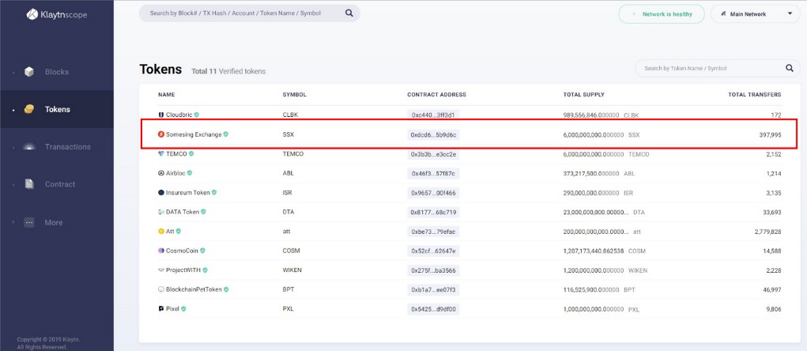The image size is (807, 351).
Task: Click verified badge next to Pixel
Action: click(x=183, y=309)
